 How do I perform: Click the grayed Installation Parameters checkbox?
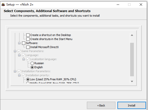pos(19,71)
